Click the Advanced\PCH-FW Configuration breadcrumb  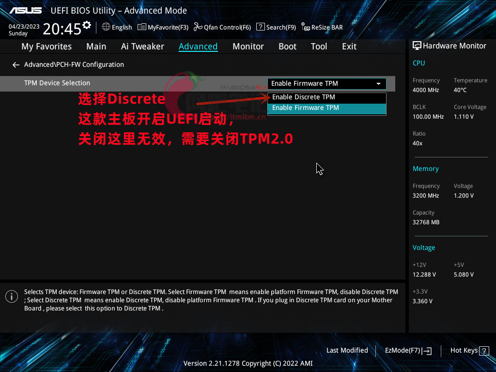(74, 64)
